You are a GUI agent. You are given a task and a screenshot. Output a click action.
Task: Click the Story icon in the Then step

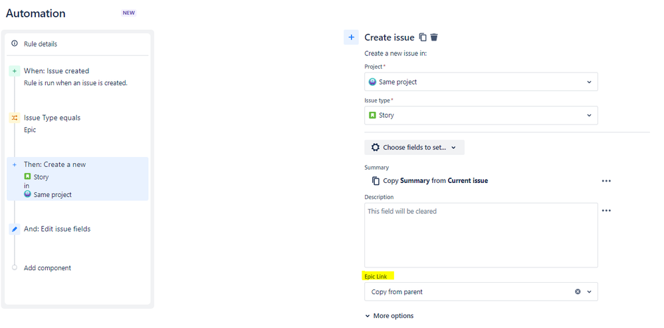coord(27,177)
